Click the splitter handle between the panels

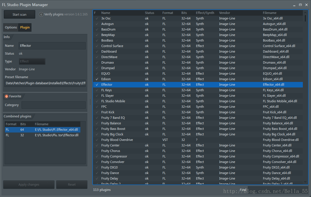coord(90,102)
